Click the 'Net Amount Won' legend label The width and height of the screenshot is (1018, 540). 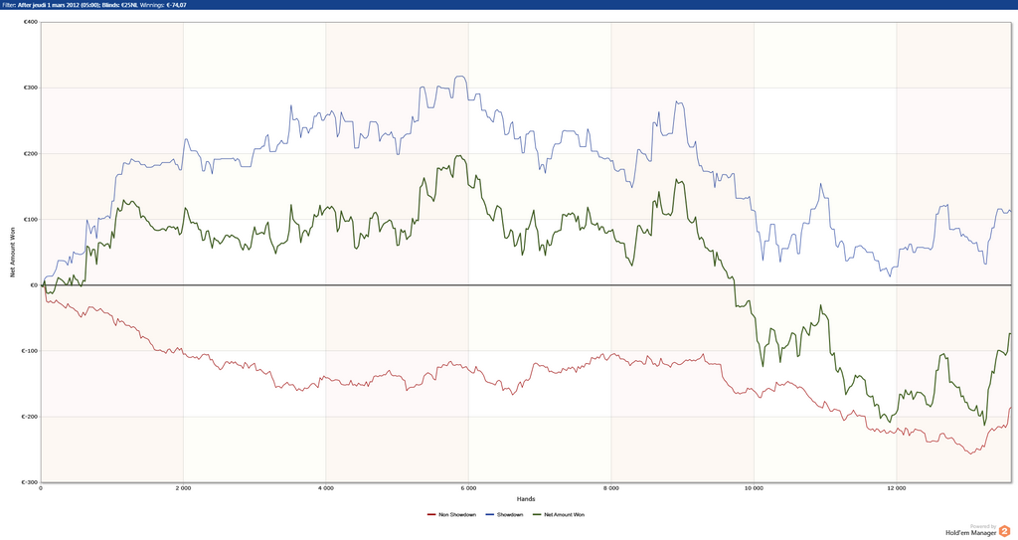click(x=565, y=515)
